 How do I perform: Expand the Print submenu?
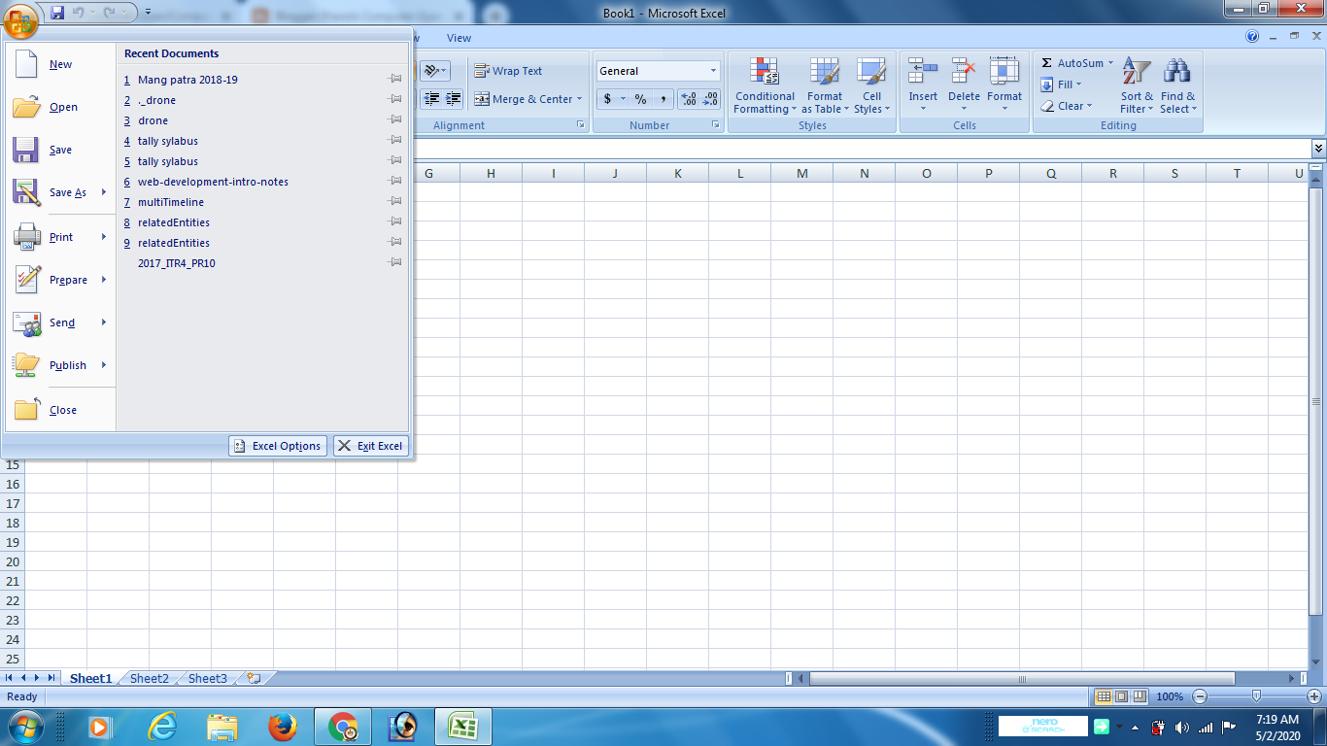[x=104, y=237]
